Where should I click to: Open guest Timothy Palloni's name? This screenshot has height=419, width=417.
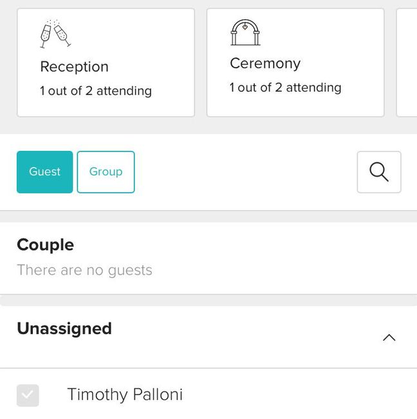(x=125, y=395)
